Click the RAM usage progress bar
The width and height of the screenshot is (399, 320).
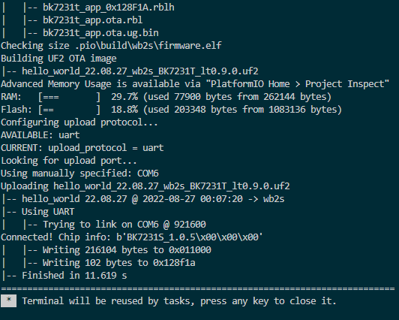point(69,97)
